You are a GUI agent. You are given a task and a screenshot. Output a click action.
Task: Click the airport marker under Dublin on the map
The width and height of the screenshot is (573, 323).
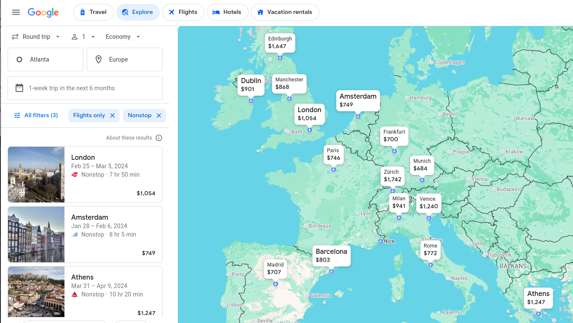pos(251,101)
